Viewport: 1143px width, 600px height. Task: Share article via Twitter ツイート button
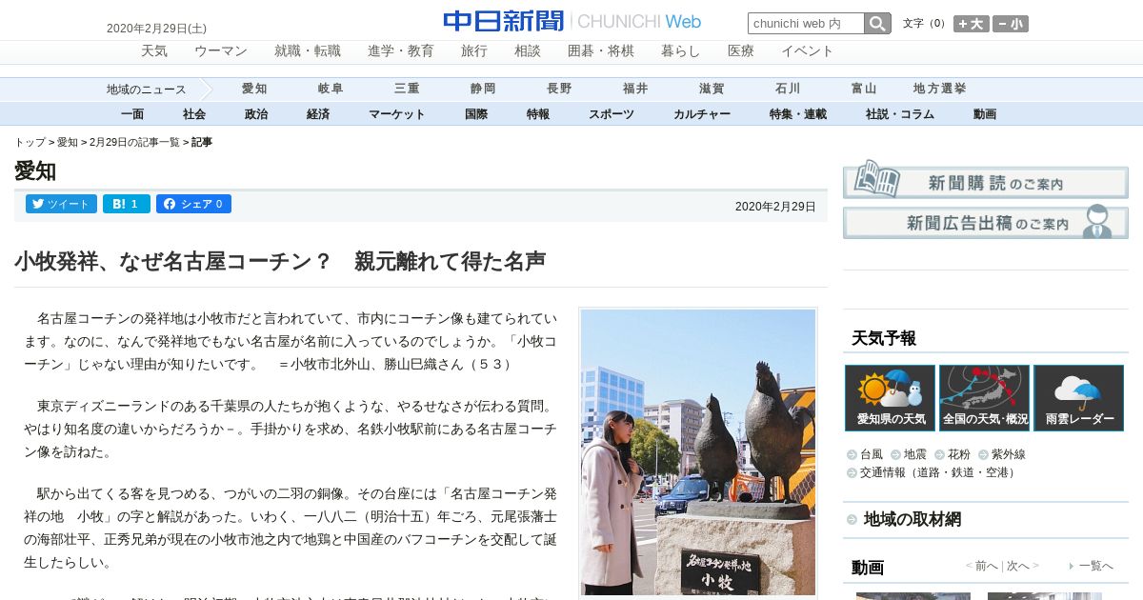point(61,204)
